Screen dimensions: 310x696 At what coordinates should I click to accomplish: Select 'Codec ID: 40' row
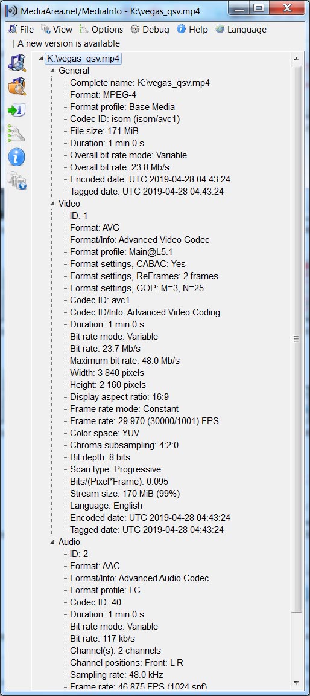point(96,602)
